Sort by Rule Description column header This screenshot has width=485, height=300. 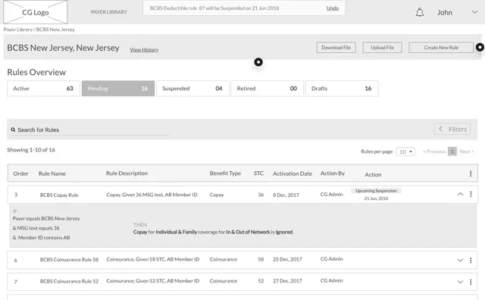pos(127,173)
